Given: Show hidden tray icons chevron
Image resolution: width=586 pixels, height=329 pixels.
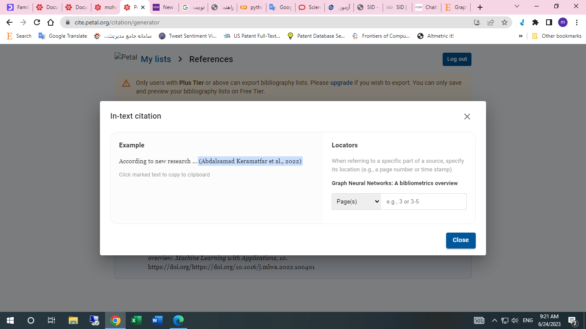Looking at the screenshot, I should pos(494,320).
